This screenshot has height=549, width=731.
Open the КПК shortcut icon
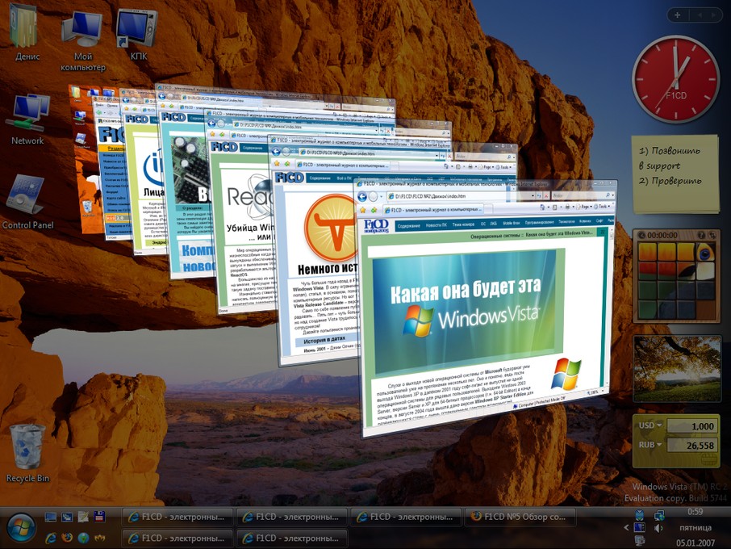tap(138, 36)
